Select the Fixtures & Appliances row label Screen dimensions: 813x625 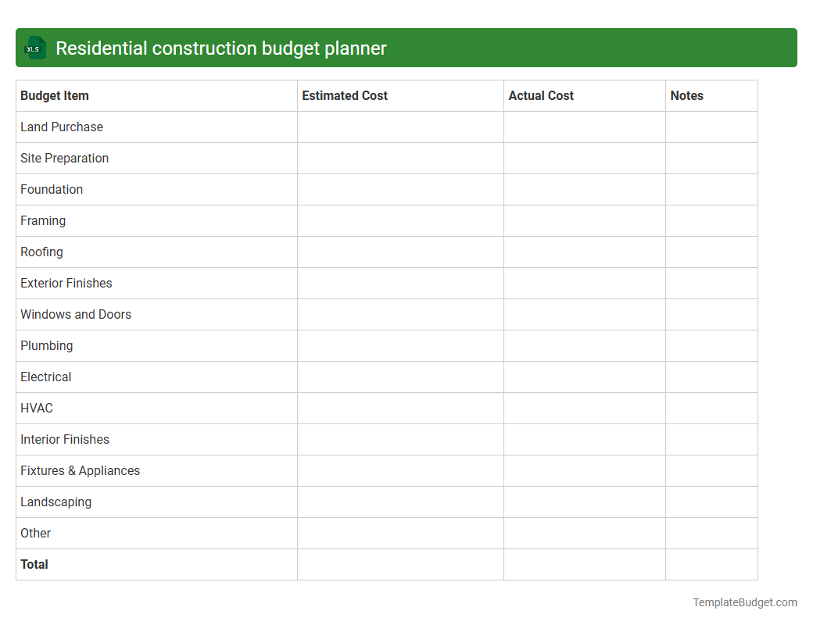pyautogui.click(x=80, y=470)
